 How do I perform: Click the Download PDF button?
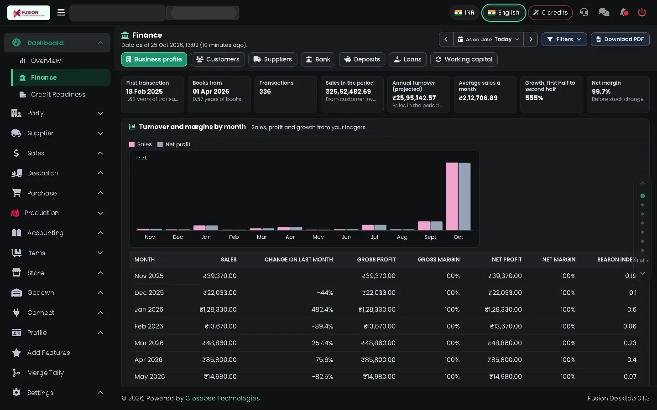pyautogui.click(x=620, y=39)
